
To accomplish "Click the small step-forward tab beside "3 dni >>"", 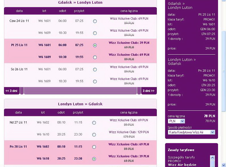I will 139,91.
